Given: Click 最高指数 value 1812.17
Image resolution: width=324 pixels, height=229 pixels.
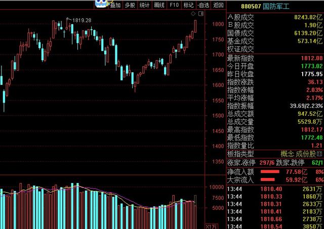Looking at the screenshot, I should (312, 130).
